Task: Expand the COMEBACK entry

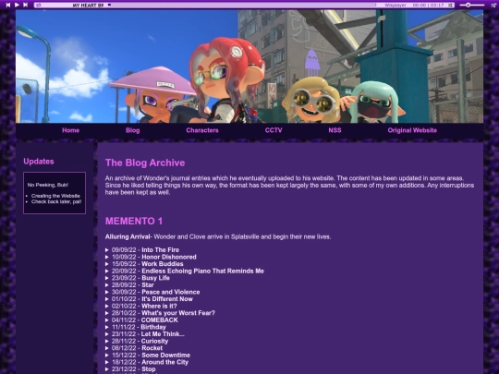Action: click(141, 320)
